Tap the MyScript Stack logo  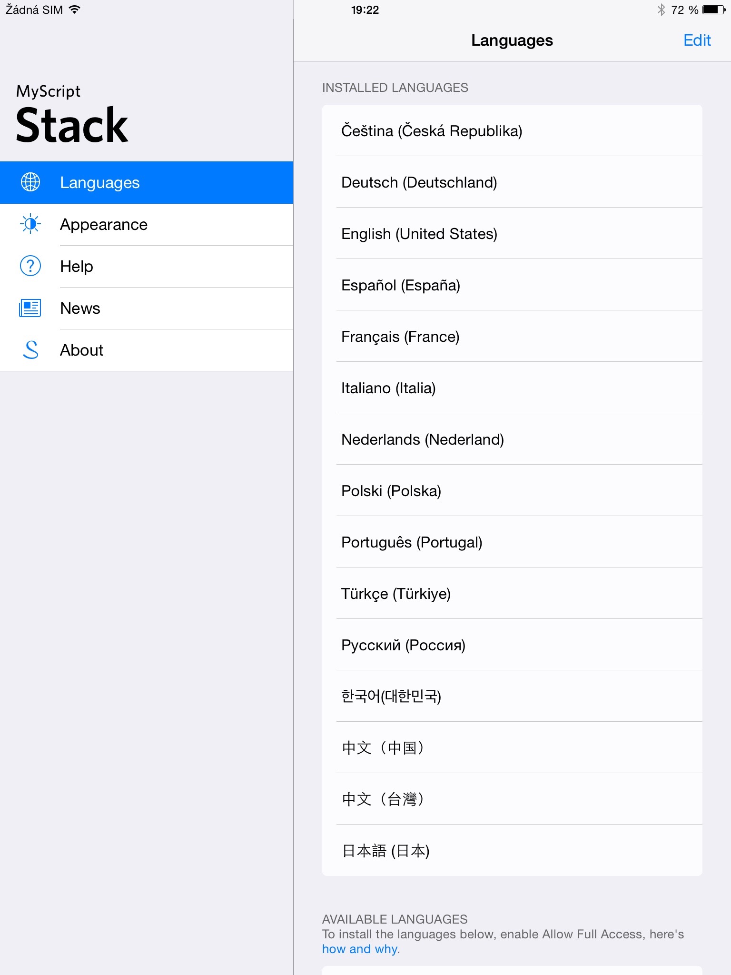tap(72, 115)
